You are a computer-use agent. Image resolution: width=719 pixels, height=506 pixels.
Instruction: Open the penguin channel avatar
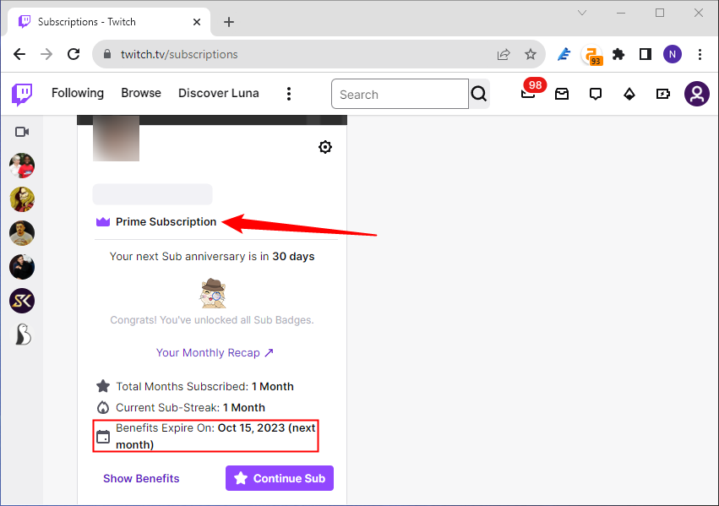pos(22,335)
